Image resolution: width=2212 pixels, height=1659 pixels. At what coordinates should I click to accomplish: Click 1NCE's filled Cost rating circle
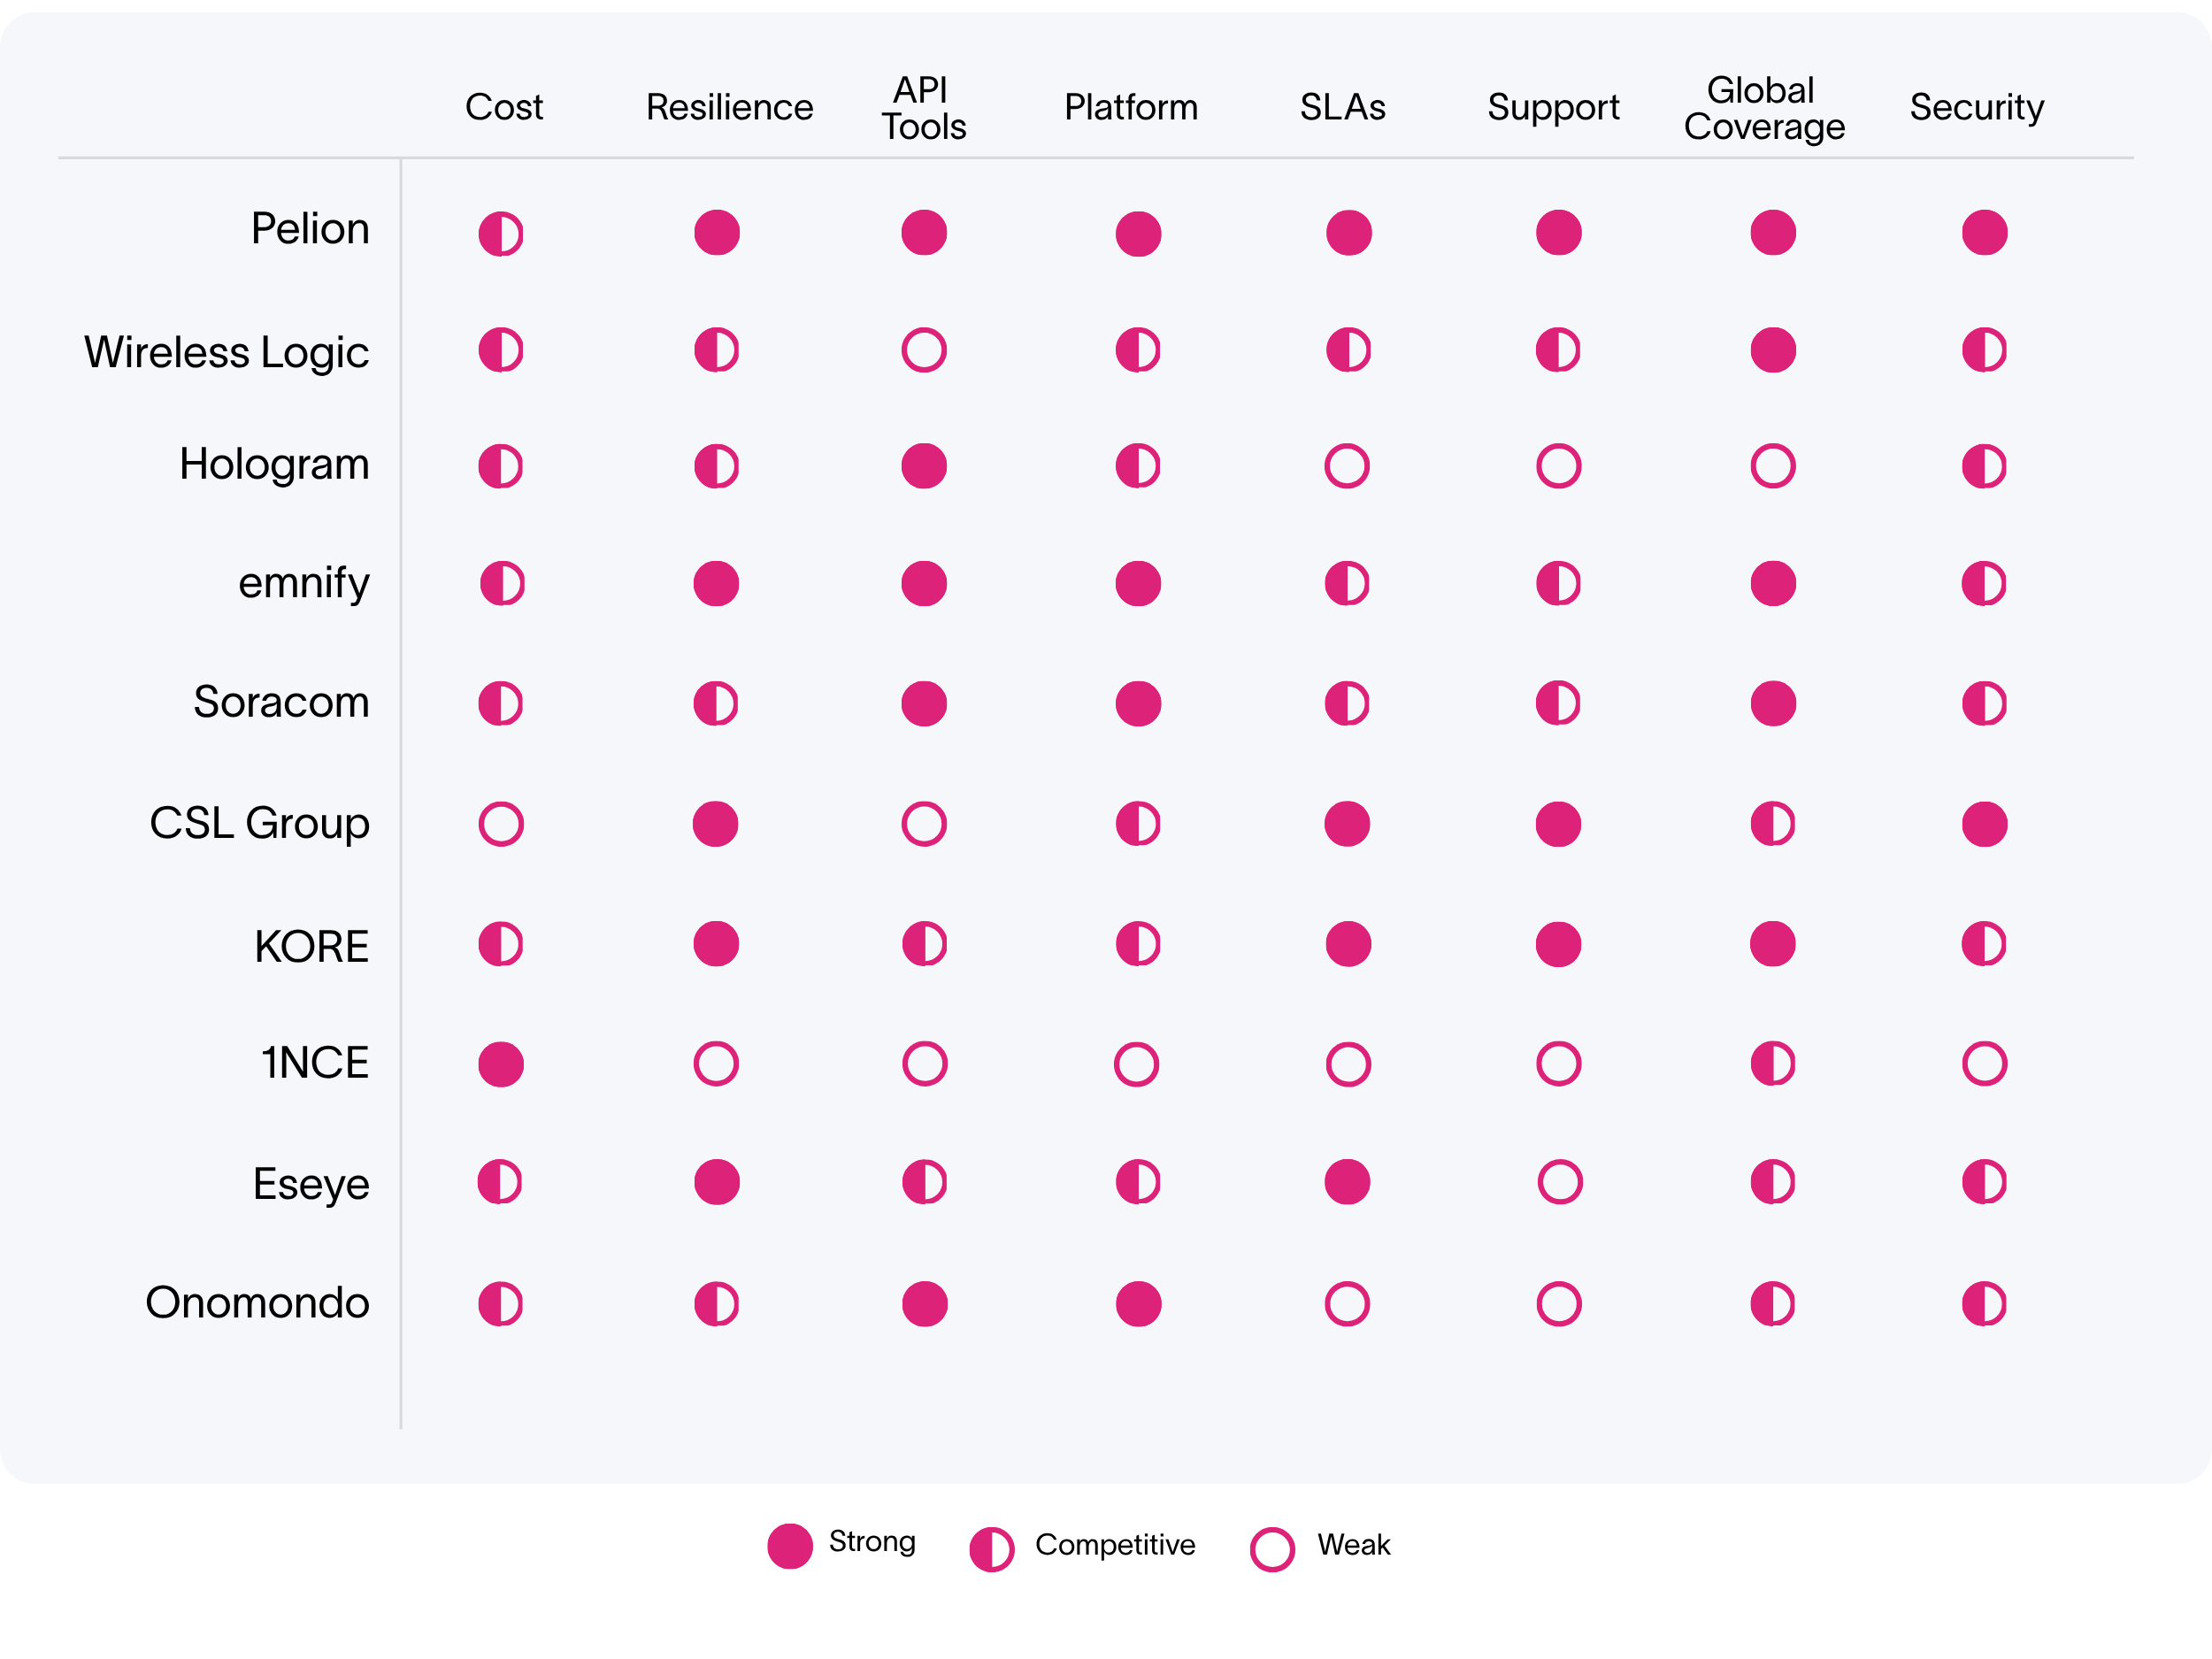(501, 1064)
